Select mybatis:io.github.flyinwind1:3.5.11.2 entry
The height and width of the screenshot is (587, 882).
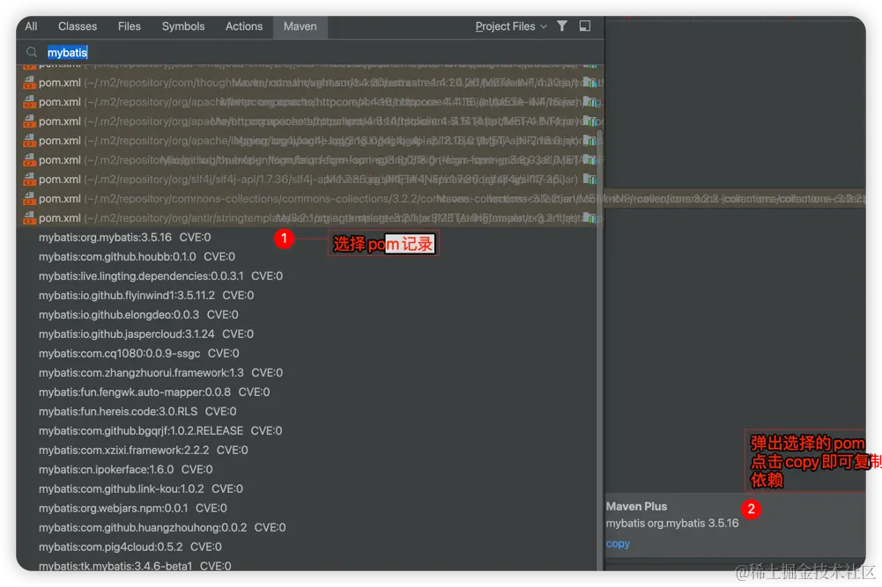[145, 295]
